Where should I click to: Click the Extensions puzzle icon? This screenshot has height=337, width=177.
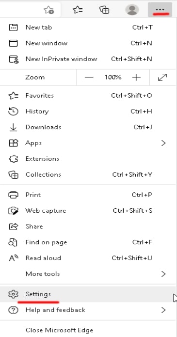13,159
